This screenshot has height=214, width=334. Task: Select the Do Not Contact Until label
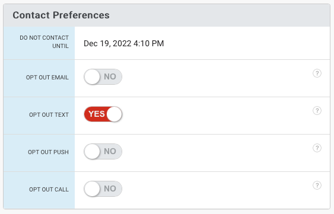pos(44,41)
